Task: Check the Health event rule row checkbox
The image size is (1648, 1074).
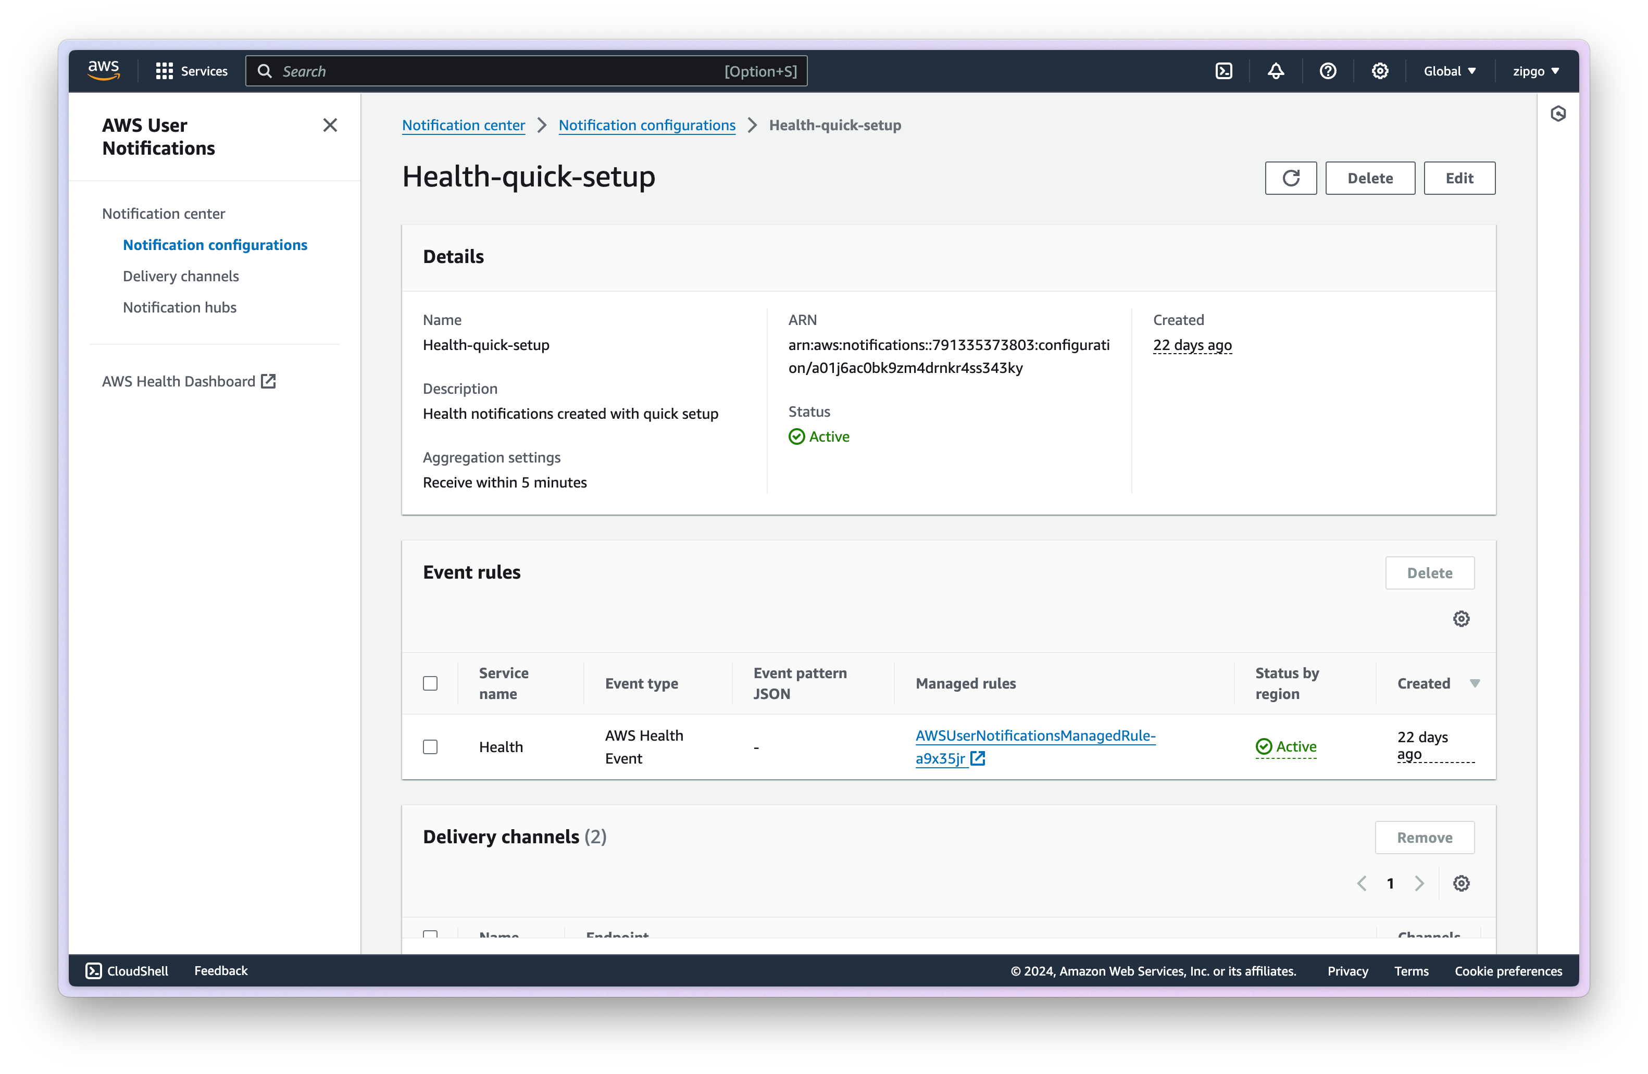Action: pos(430,746)
